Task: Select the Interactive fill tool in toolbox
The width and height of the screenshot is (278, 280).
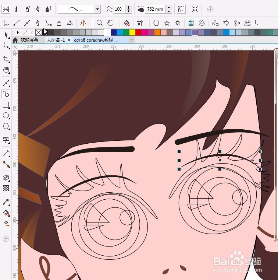Action: pyautogui.click(x=6, y=213)
